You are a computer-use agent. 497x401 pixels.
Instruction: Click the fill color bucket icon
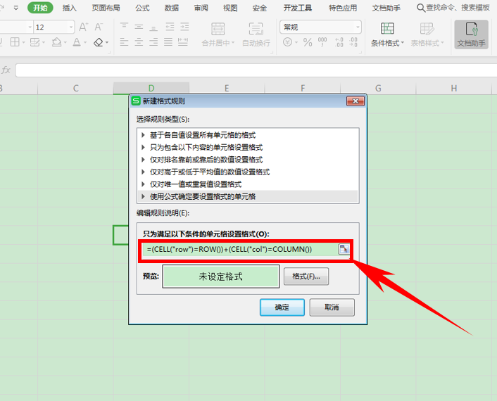(57, 42)
